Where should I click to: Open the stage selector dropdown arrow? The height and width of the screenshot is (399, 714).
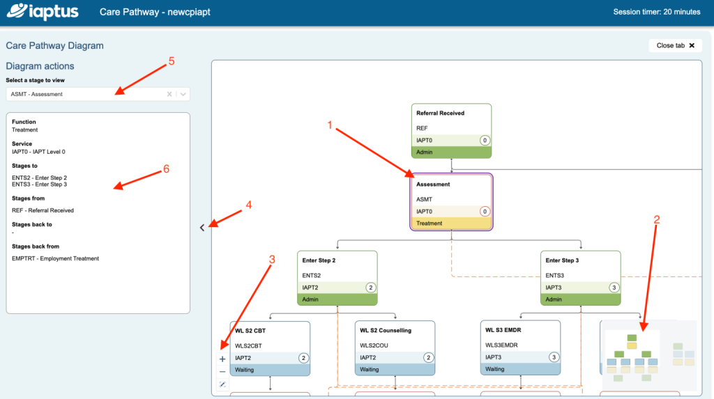(183, 94)
